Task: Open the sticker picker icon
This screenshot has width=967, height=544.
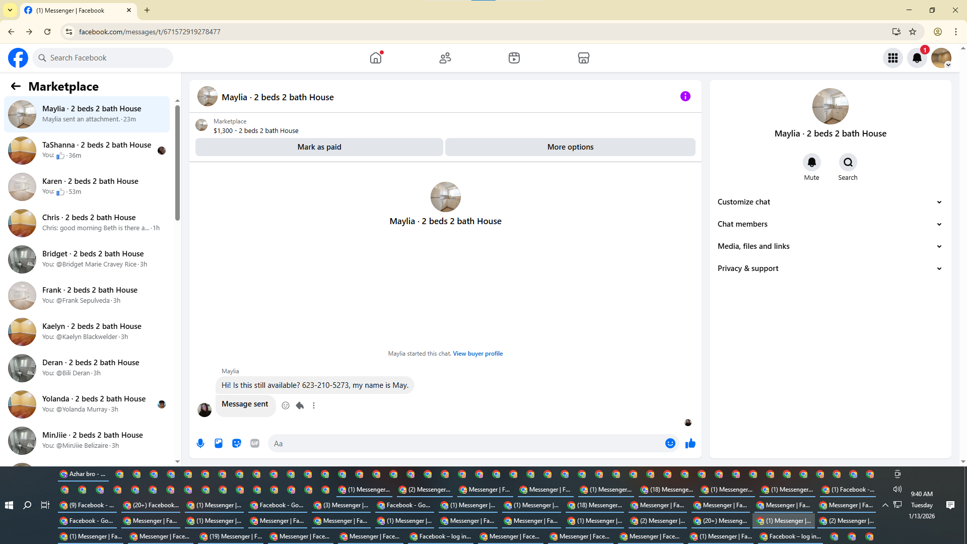Action: click(x=237, y=443)
